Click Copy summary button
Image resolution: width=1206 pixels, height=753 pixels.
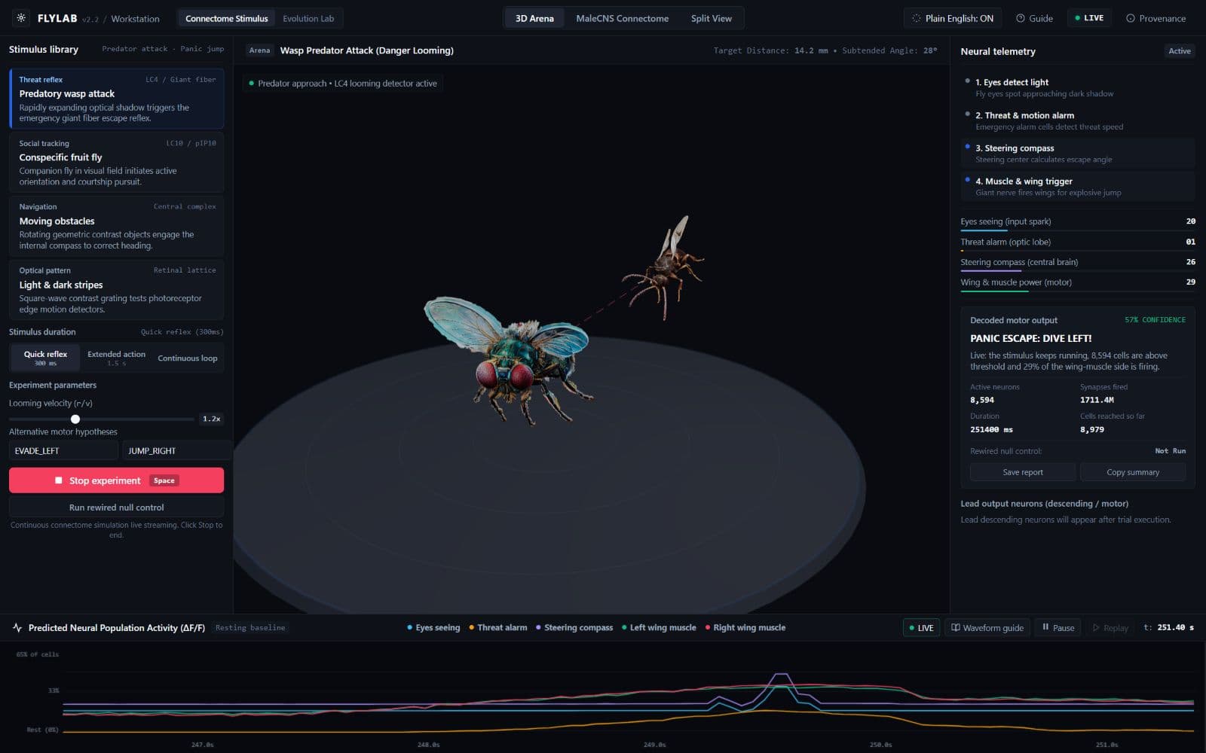pos(1133,472)
